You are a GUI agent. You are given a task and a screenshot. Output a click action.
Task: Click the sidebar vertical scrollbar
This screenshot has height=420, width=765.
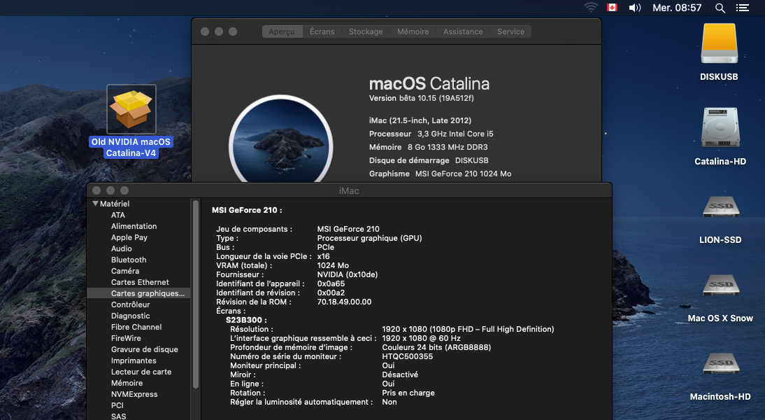click(196, 294)
